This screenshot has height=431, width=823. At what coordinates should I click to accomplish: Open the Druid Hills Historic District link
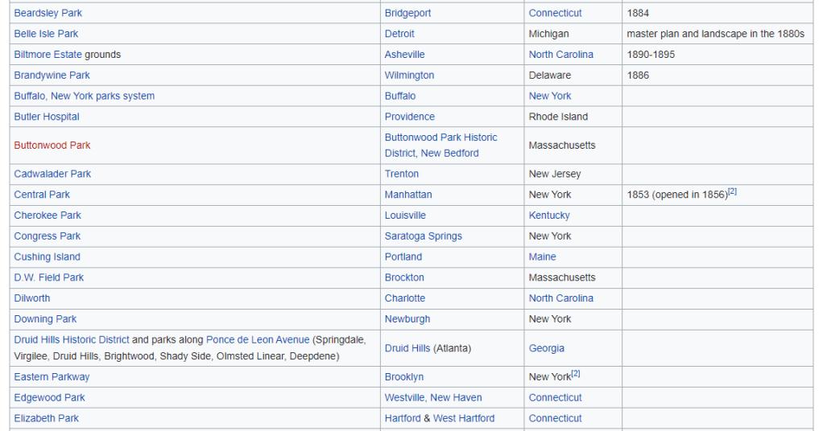tap(72, 340)
